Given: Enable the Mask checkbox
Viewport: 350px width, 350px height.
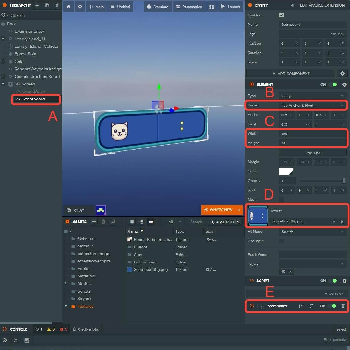Looking at the screenshot, I should point(281,200).
